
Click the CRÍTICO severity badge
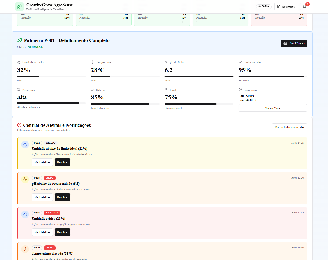52,213
